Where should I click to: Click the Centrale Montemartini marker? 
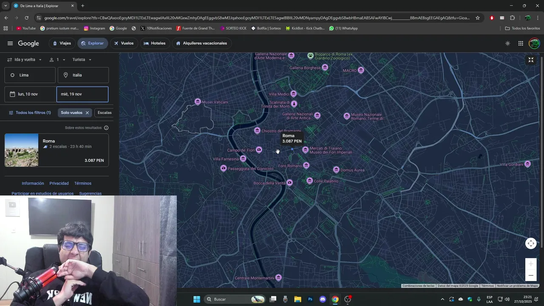[278, 278]
